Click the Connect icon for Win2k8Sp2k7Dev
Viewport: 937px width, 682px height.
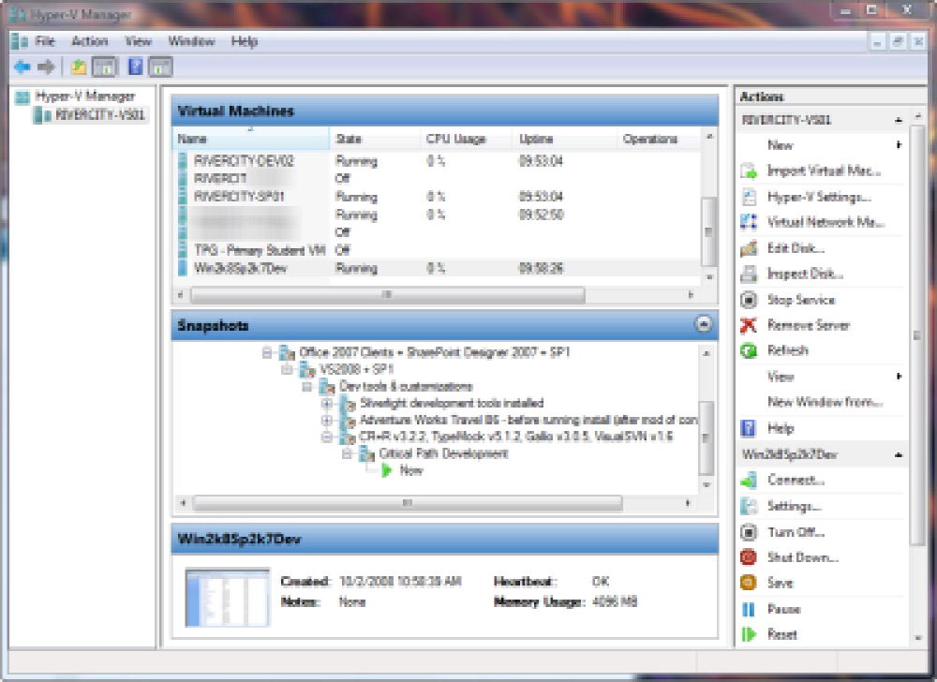coord(749,481)
